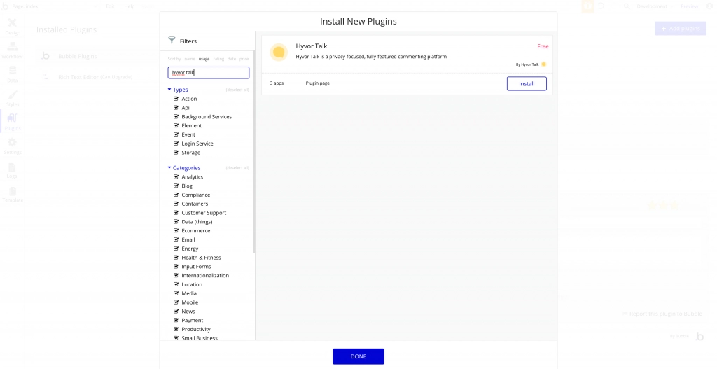The width and height of the screenshot is (717, 369).
Task: Click the Filters funnel icon
Action: 172,40
